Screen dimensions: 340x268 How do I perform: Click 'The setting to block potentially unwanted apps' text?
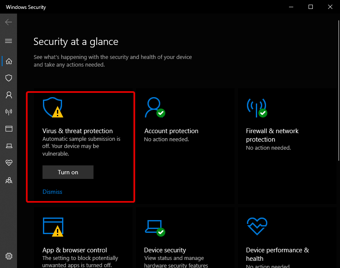tap(80, 262)
